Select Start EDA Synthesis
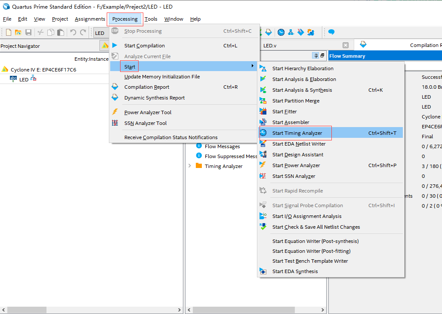The width and height of the screenshot is (442, 314). tap(331, 271)
